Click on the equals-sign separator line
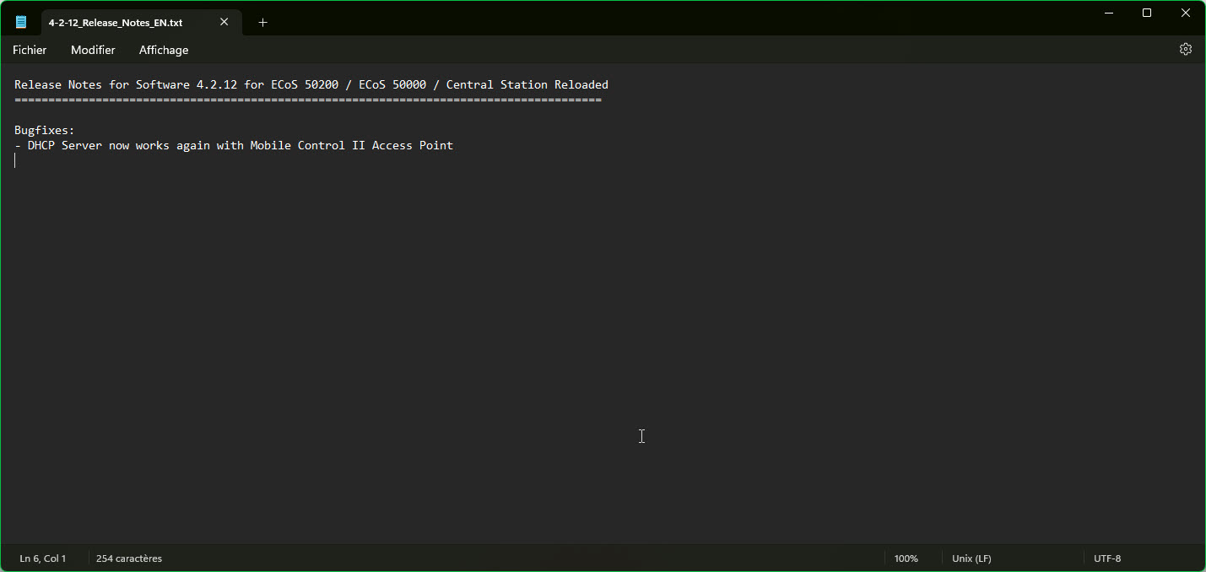1206x572 pixels. pos(307,100)
